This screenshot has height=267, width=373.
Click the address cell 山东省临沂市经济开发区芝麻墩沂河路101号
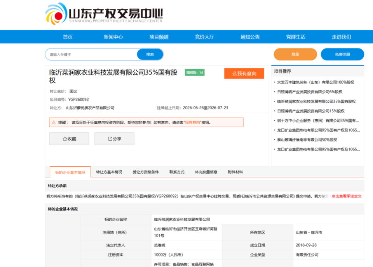tap(186, 232)
